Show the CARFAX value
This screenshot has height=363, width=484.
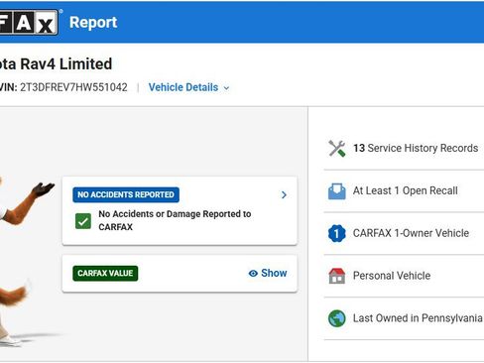tap(268, 274)
